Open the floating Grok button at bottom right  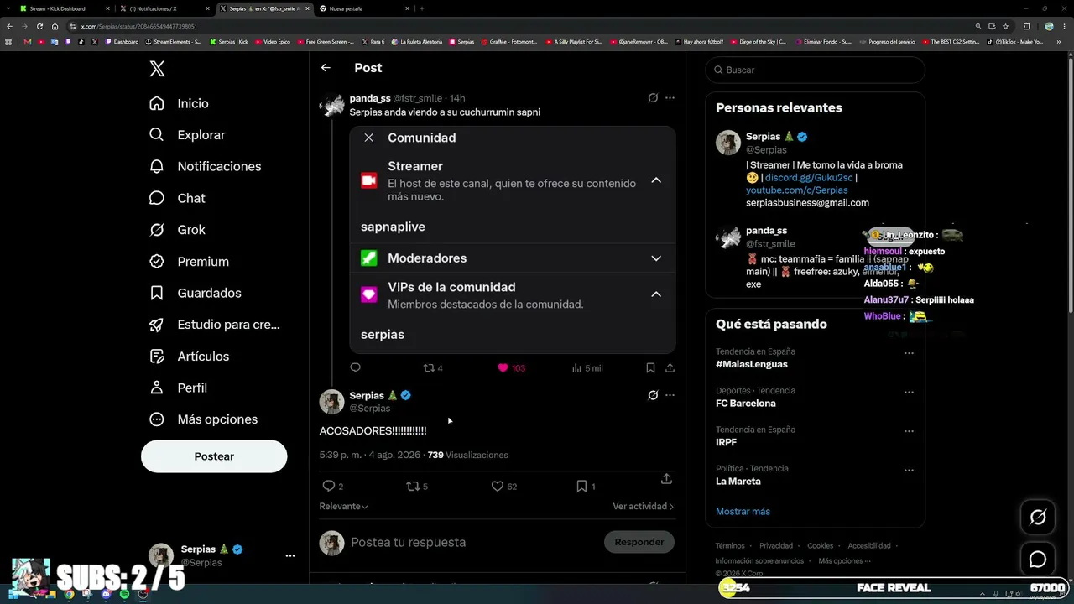point(1038,518)
